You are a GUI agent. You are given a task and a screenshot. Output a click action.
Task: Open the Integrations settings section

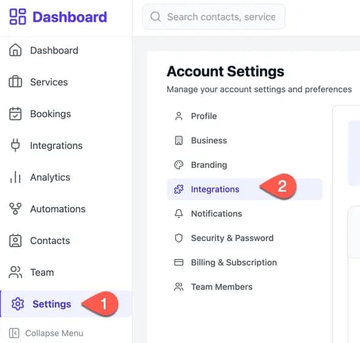tap(245, 189)
